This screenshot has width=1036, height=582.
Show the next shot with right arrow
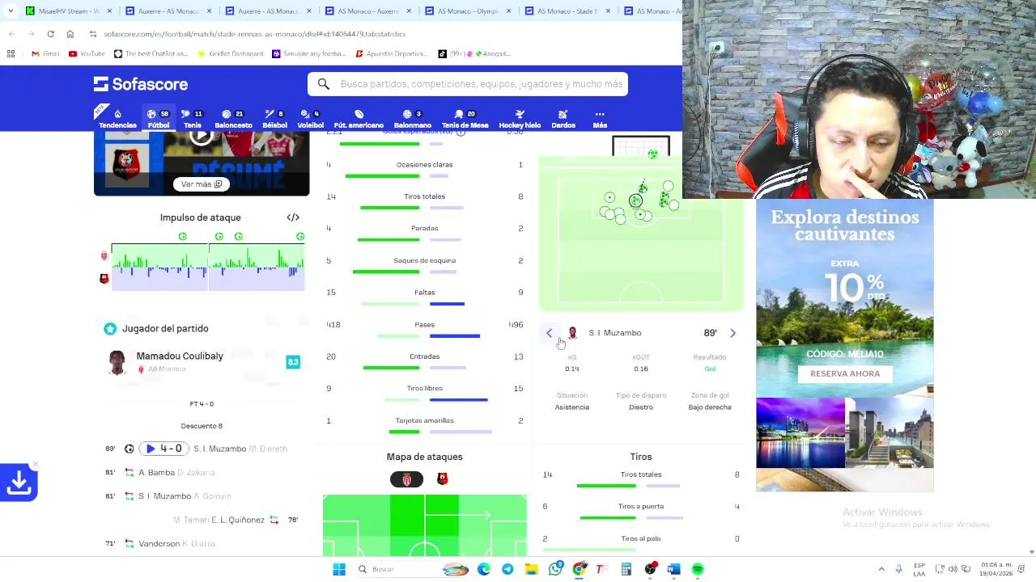pyautogui.click(x=732, y=333)
